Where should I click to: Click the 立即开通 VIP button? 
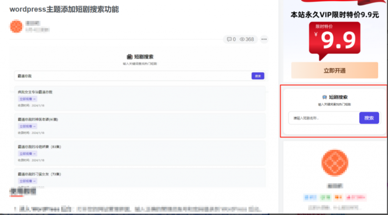[x=335, y=70]
